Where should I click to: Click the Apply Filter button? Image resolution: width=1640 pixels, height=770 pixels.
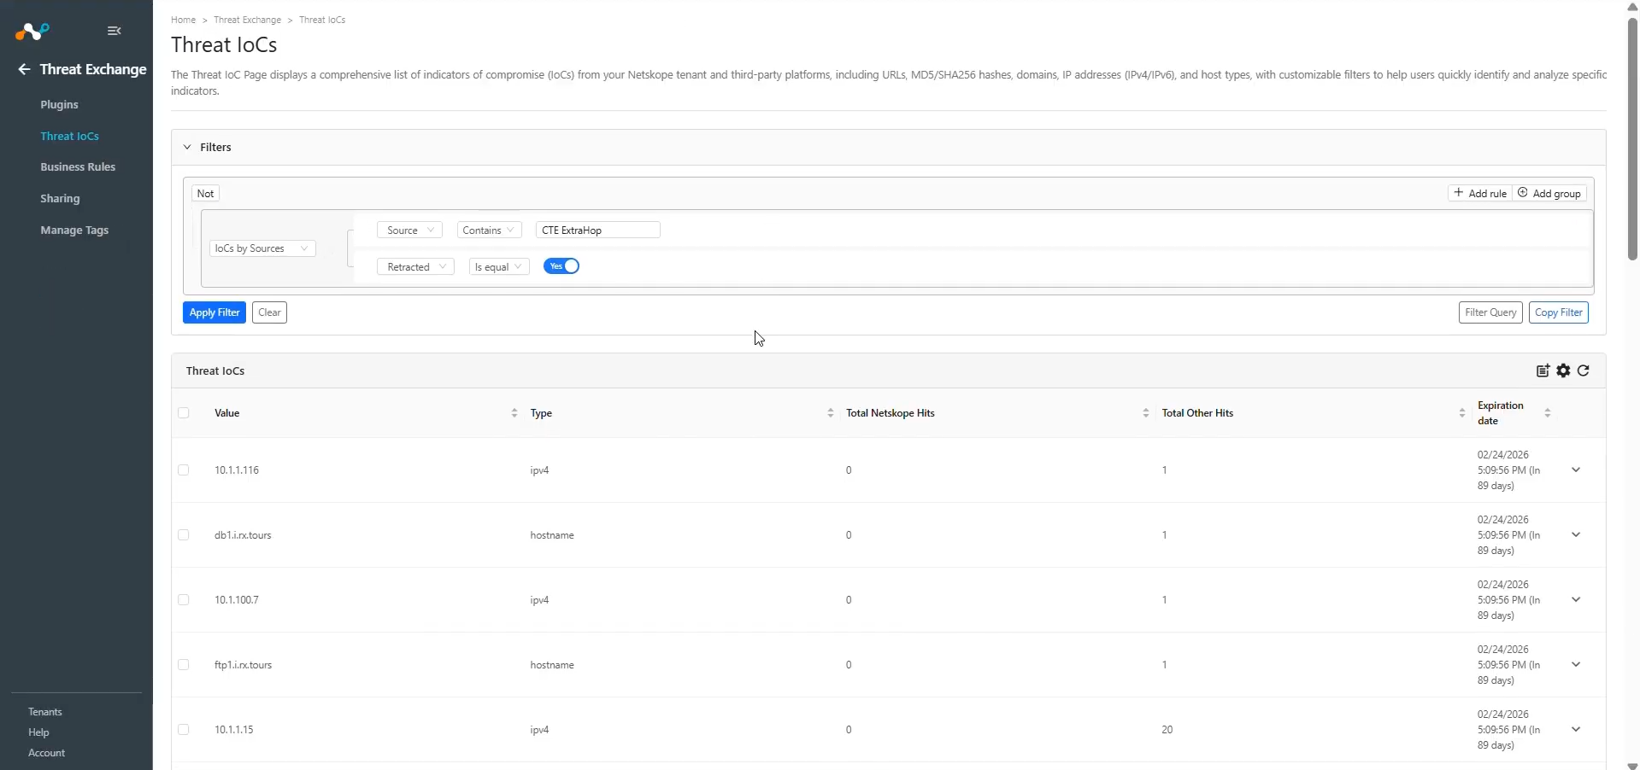pyautogui.click(x=215, y=312)
